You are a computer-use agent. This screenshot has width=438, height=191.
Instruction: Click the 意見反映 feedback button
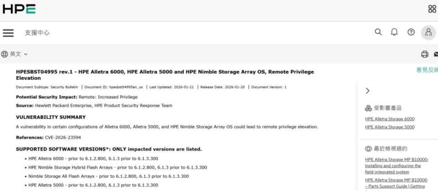click(x=427, y=70)
